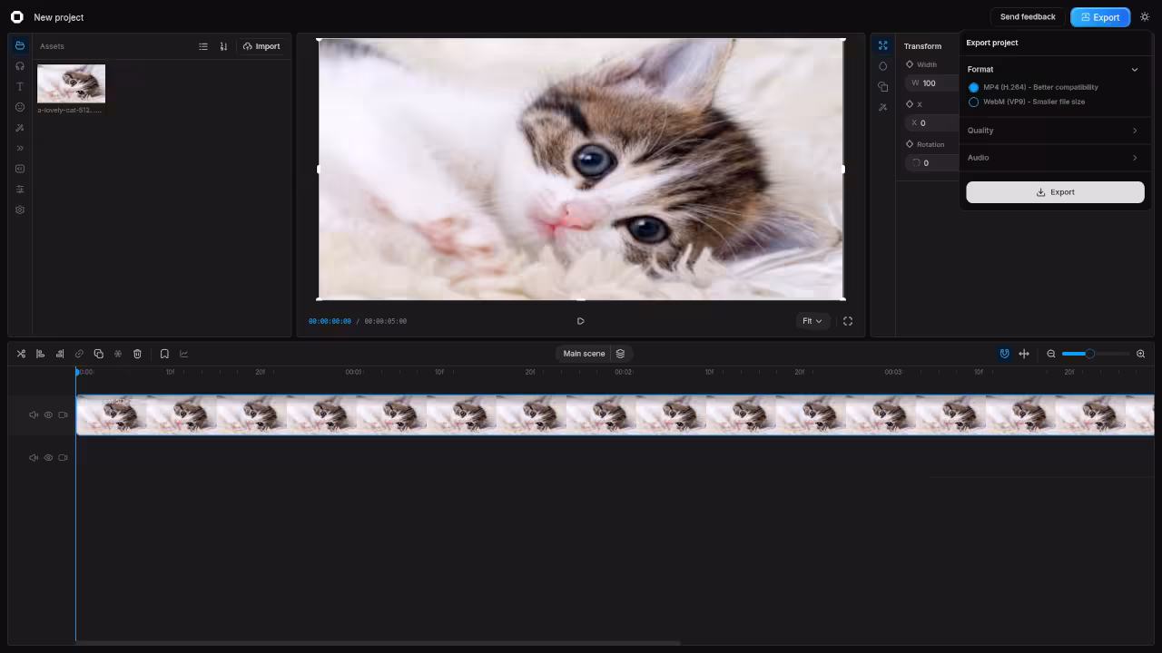Open the Settings gear in left sidebar
The width and height of the screenshot is (1162, 653).
(x=20, y=210)
